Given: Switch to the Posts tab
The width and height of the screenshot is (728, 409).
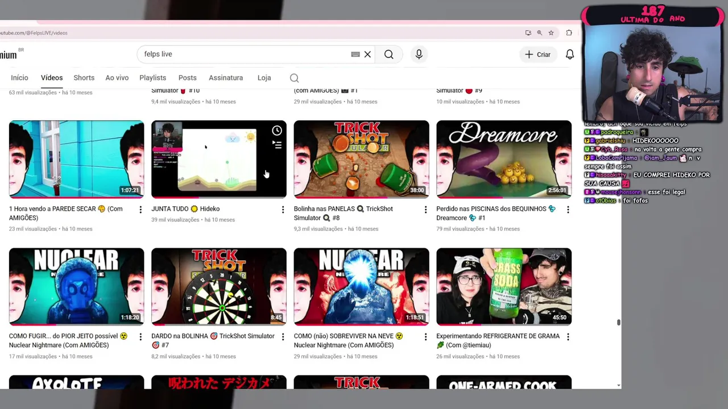Looking at the screenshot, I should [187, 78].
